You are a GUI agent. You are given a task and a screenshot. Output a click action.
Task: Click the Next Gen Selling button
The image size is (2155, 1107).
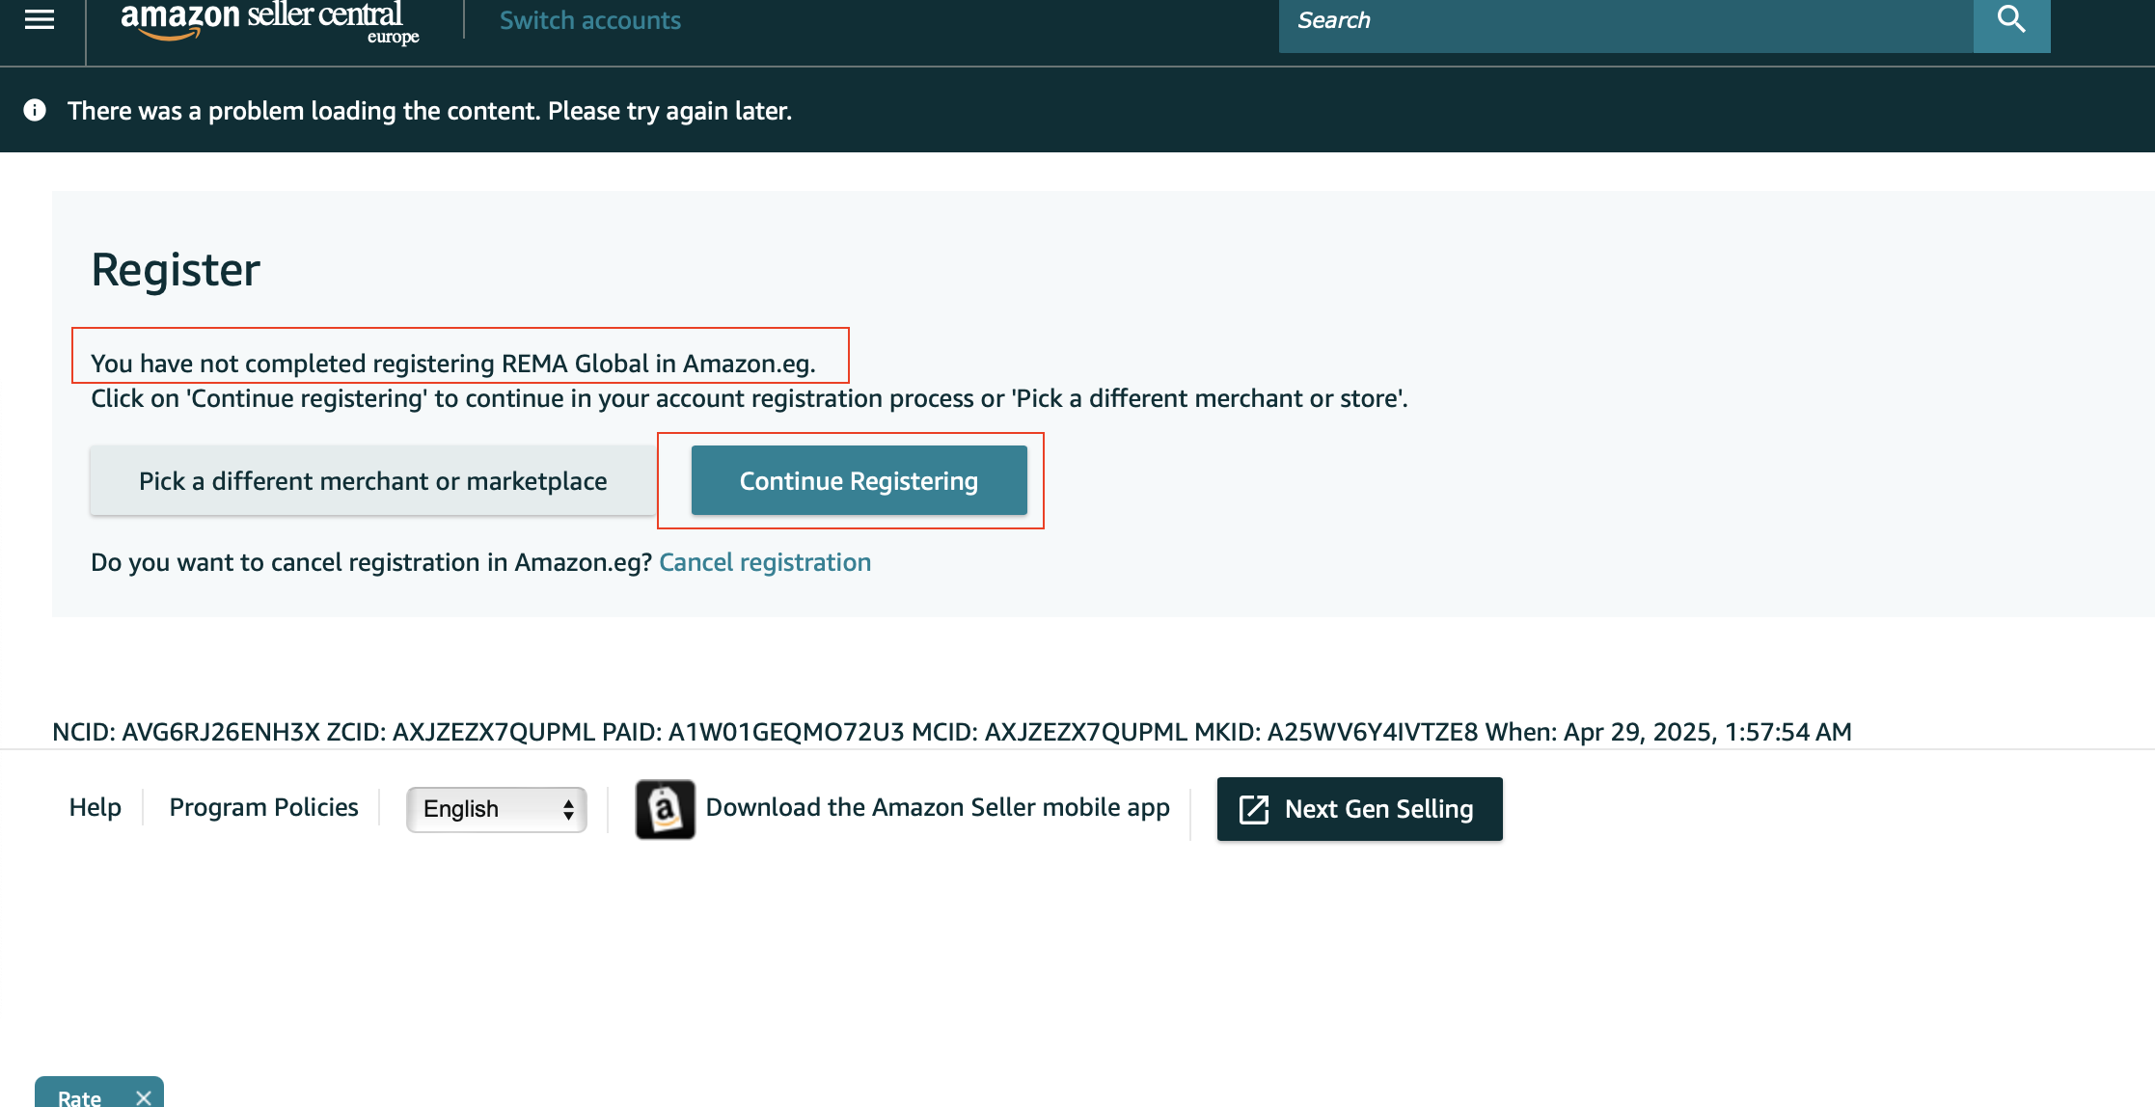(1359, 809)
